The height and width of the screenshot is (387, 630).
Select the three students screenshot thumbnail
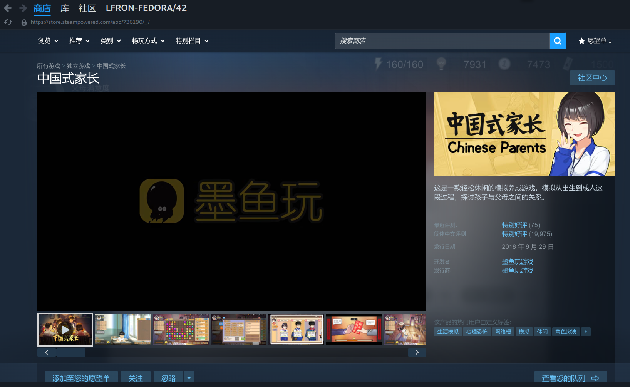pyautogui.click(x=296, y=330)
